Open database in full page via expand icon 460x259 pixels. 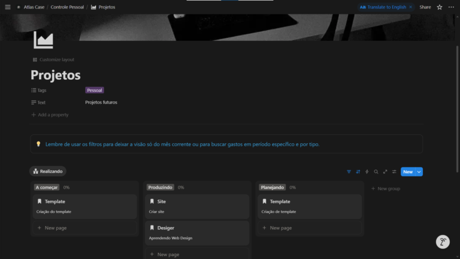click(x=385, y=171)
